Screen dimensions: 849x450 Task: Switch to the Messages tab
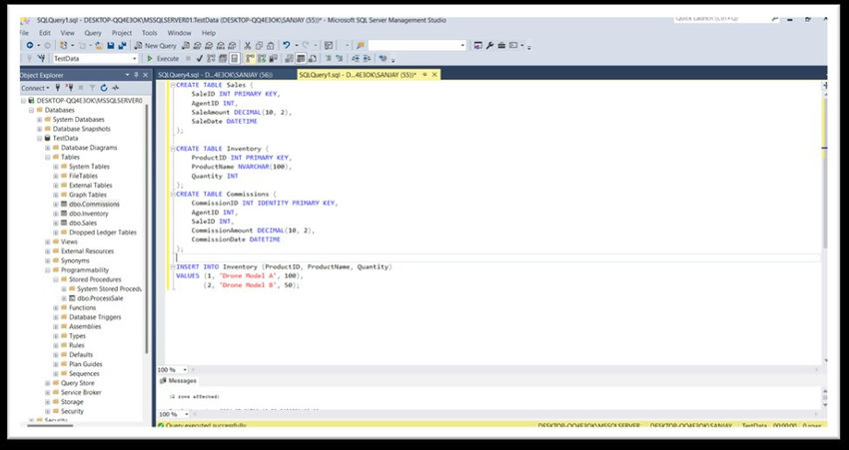(x=178, y=381)
